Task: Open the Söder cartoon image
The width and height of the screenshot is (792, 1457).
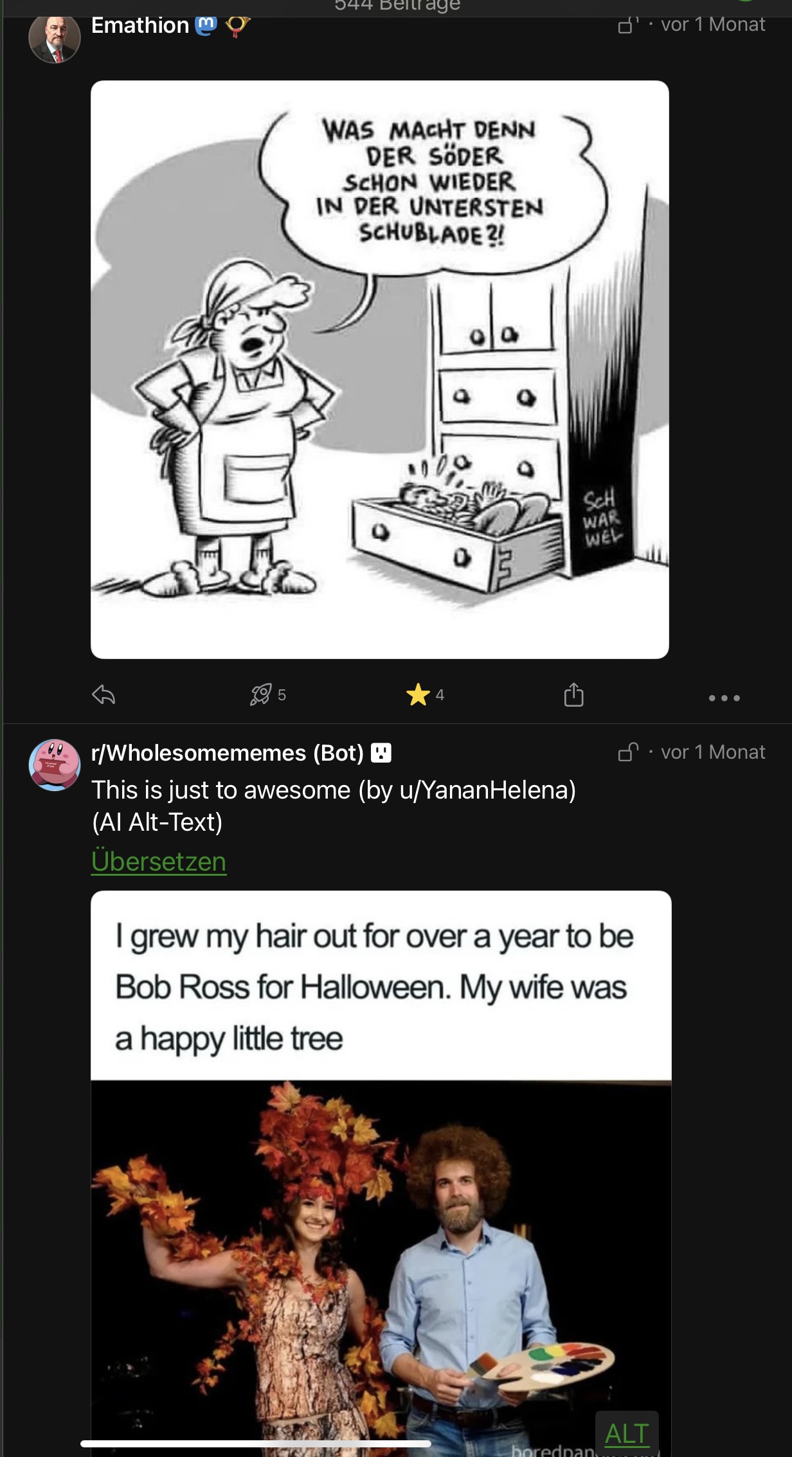Action: coord(379,369)
